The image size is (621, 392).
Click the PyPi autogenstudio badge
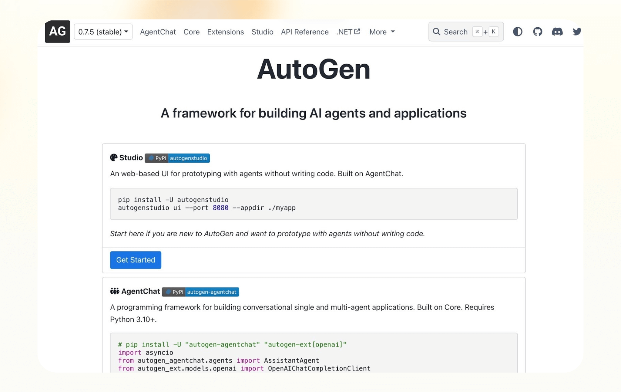click(177, 158)
